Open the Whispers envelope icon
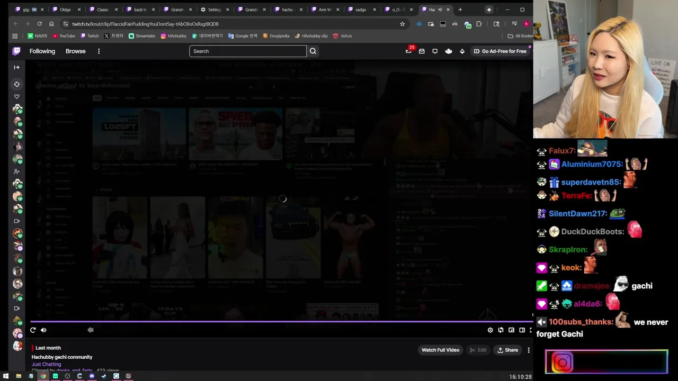Screen dimensions: 678x381 tap(422, 51)
